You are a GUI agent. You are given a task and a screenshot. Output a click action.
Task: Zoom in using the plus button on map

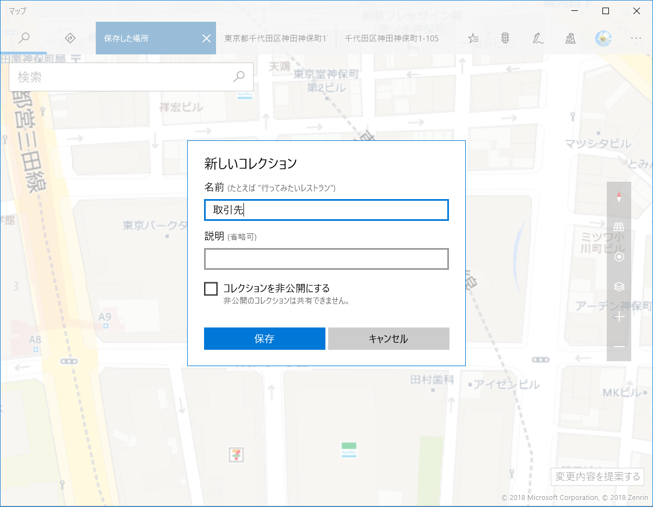619,317
